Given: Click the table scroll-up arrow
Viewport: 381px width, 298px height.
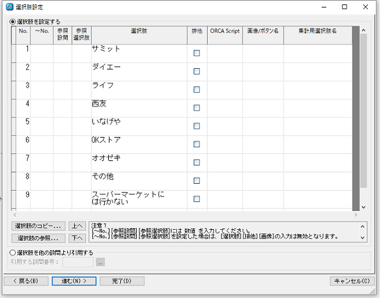Looking at the screenshot, I should tap(363, 30).
